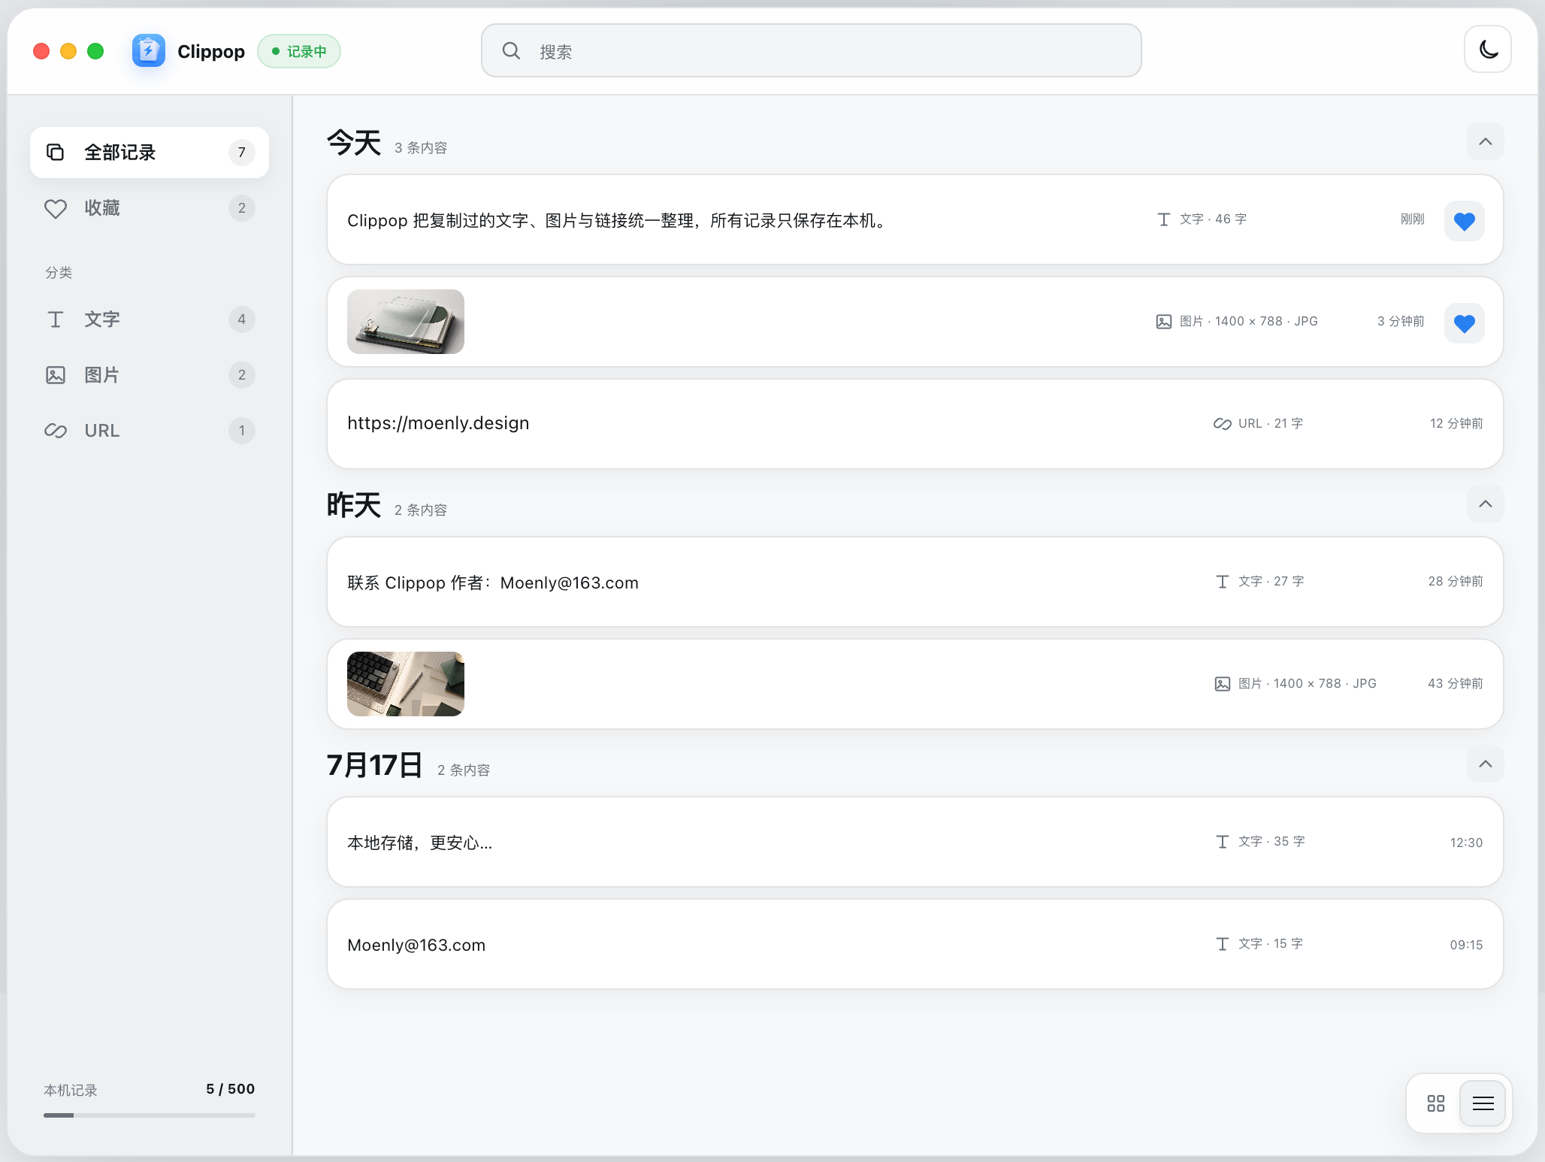
Task: Toggle dark mode with the moon icon
Action: pos(1487,50)
